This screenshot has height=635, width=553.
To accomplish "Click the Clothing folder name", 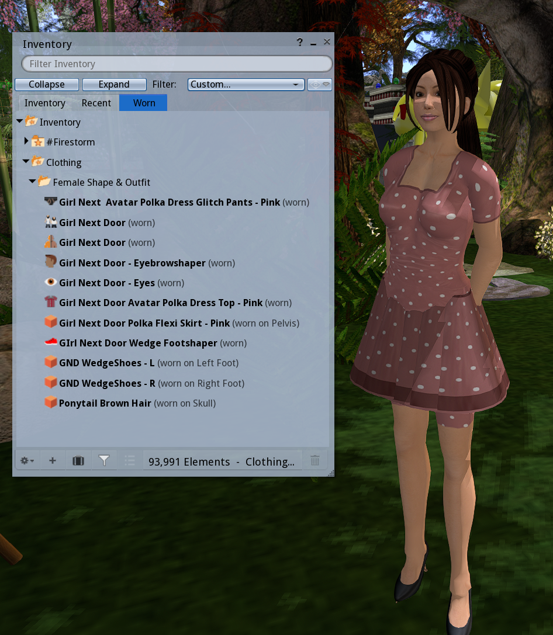I will 64,162.
